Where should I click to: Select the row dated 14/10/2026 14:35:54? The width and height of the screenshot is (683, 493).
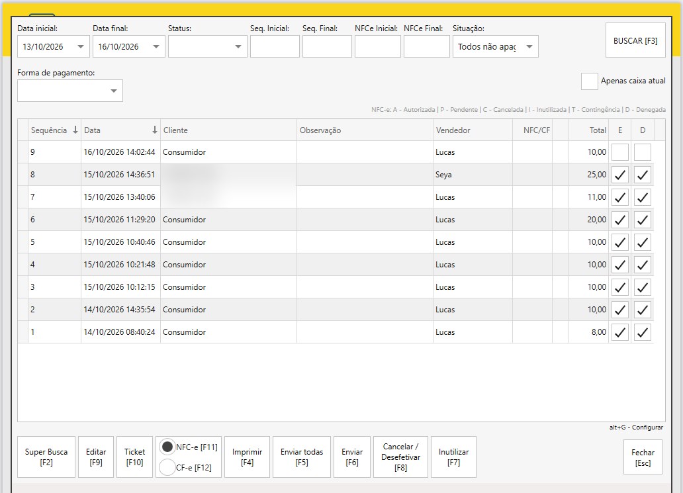(x=336, y=310)
